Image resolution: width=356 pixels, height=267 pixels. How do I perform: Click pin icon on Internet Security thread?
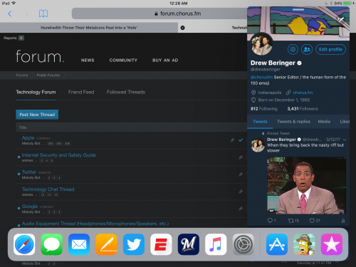pos(241,157)
